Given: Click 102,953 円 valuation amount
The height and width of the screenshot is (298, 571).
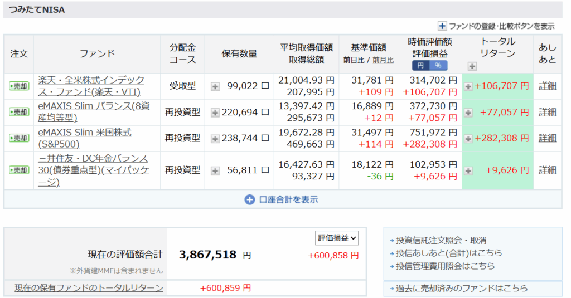Looking at the screenshot, I should pos(433,164).
